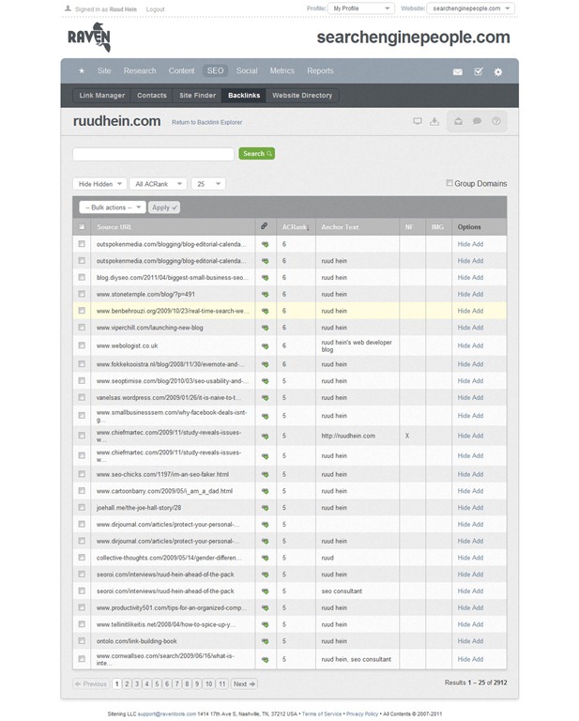
Task: Open the Research menu
Action: tap(140, 70)
